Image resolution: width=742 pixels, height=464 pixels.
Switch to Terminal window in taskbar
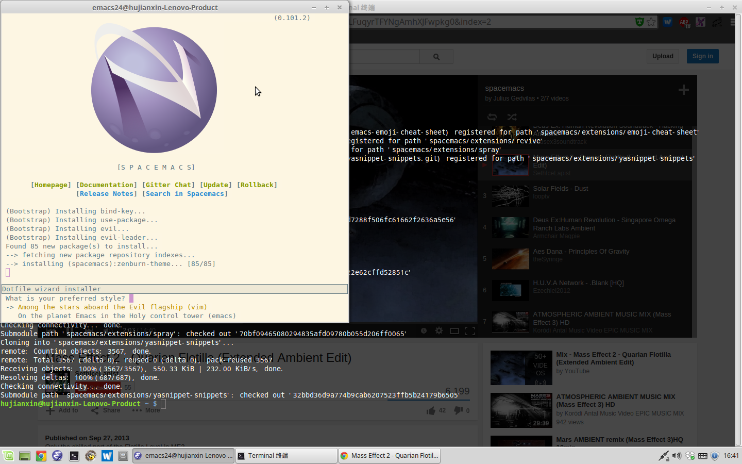pos(286,456)
